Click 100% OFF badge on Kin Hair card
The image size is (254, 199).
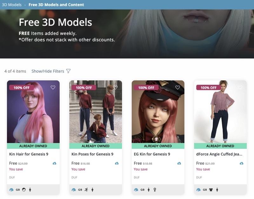(x=21, y=88)
